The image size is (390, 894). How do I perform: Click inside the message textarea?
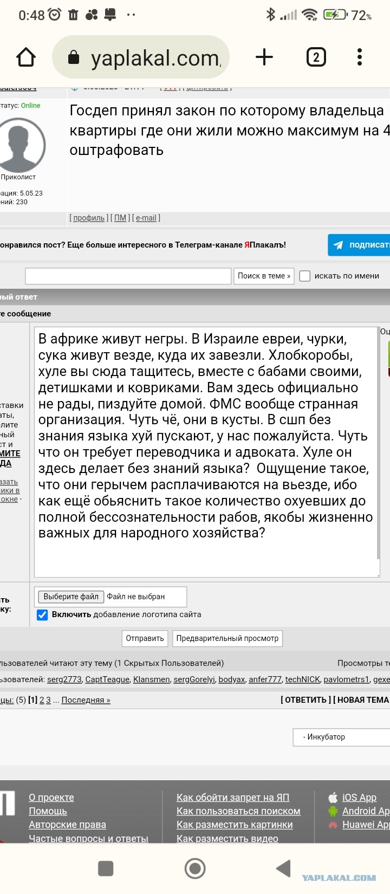207,452
